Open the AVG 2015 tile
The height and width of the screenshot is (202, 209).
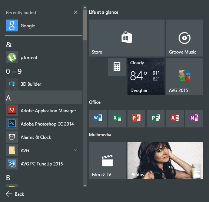tap(185, 76)
